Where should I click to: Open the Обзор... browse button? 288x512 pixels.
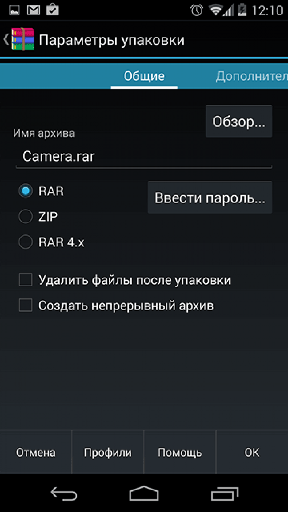tap(239, 121)
